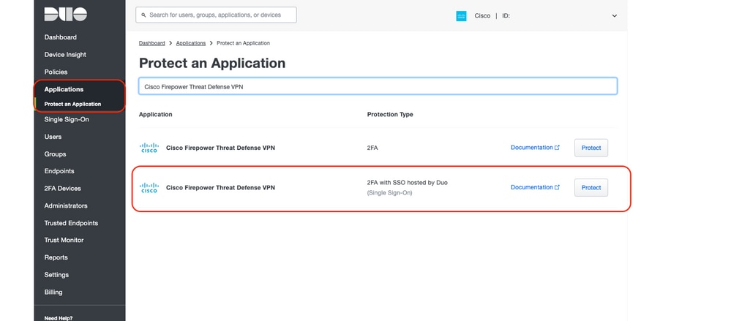The image size is (731, 321).
Task: Open Device Insight in the sidebar
Action: pos(65,55)
